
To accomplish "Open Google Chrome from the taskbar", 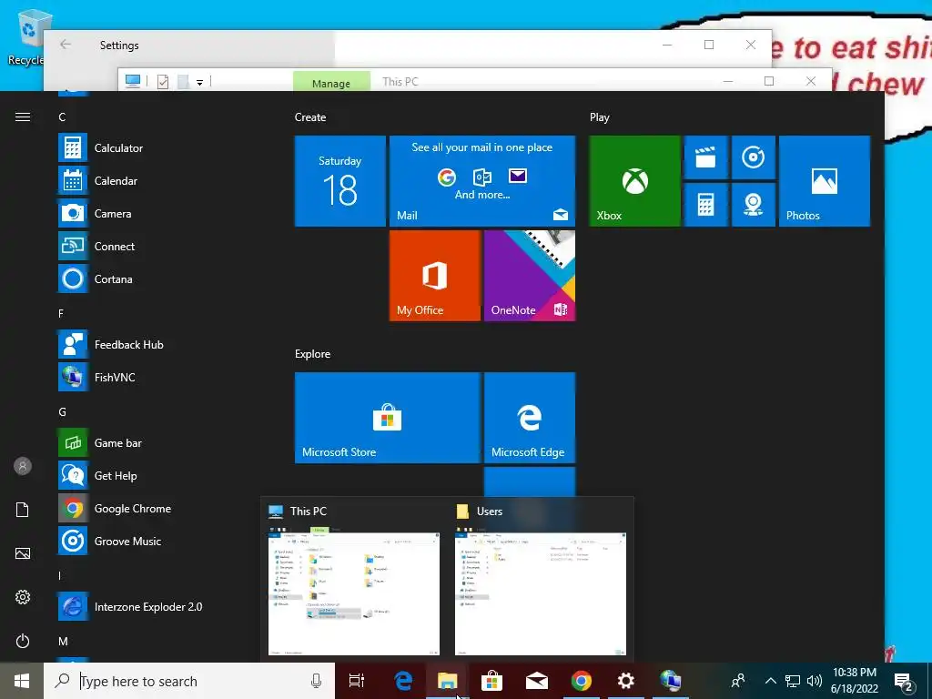I will coord(582,681).
